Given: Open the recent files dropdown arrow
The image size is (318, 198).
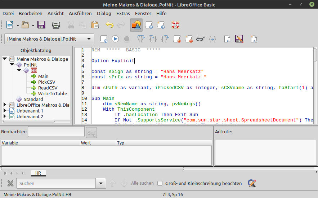Looking at the screenshot, I should 33,25.
